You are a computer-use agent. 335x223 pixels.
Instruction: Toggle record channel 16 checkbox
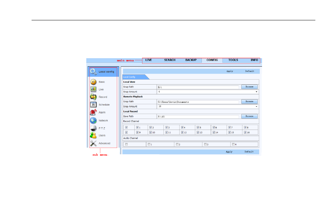[x=245, y=132]
